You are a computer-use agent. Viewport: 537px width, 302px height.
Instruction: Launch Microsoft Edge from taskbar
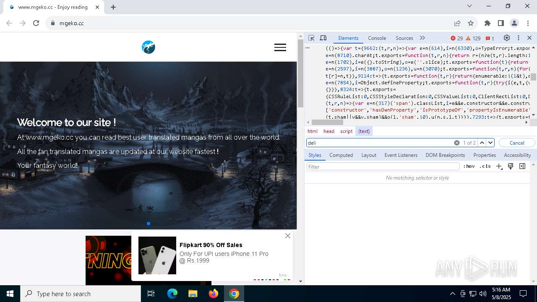pyautogui.click(x=172, y=294)
